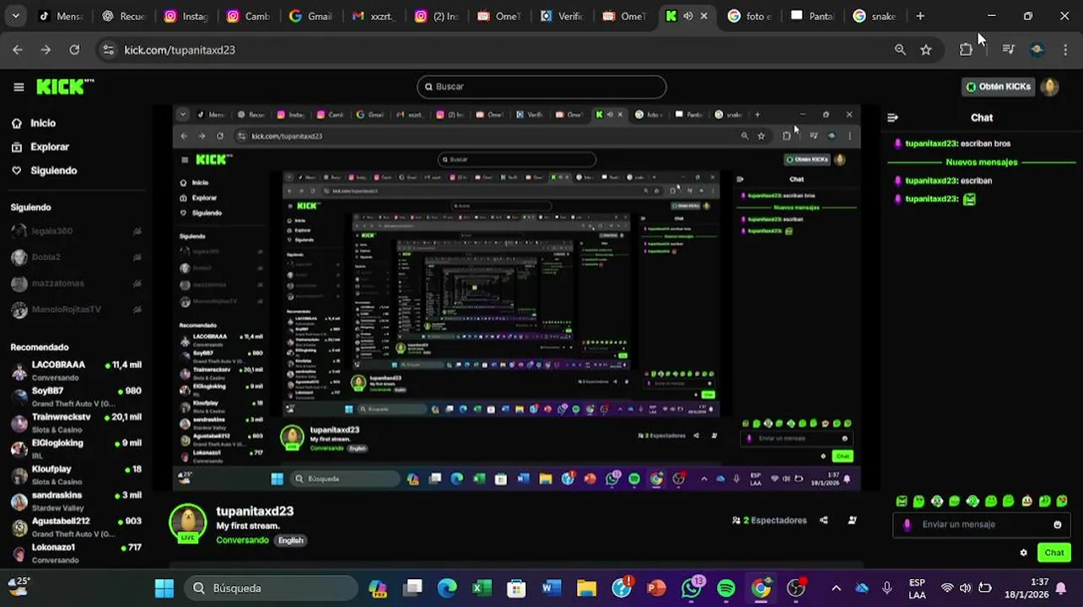This screenshot has height=607, width=1083.
Task: Click the green Chat send button
Action: [x=1054, y=553]
